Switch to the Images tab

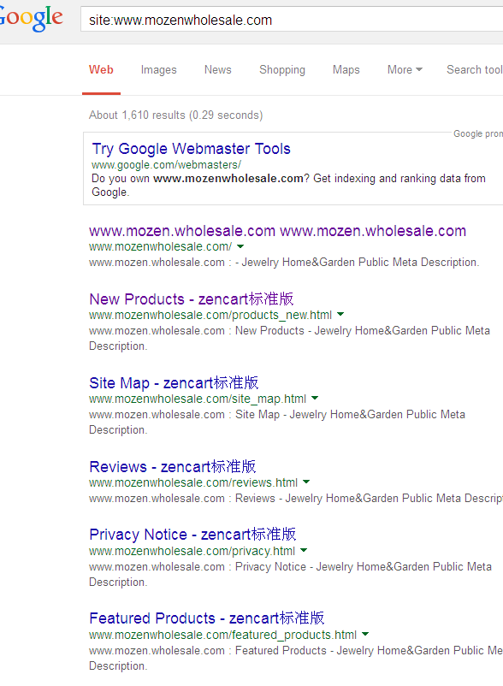point(159,70)
